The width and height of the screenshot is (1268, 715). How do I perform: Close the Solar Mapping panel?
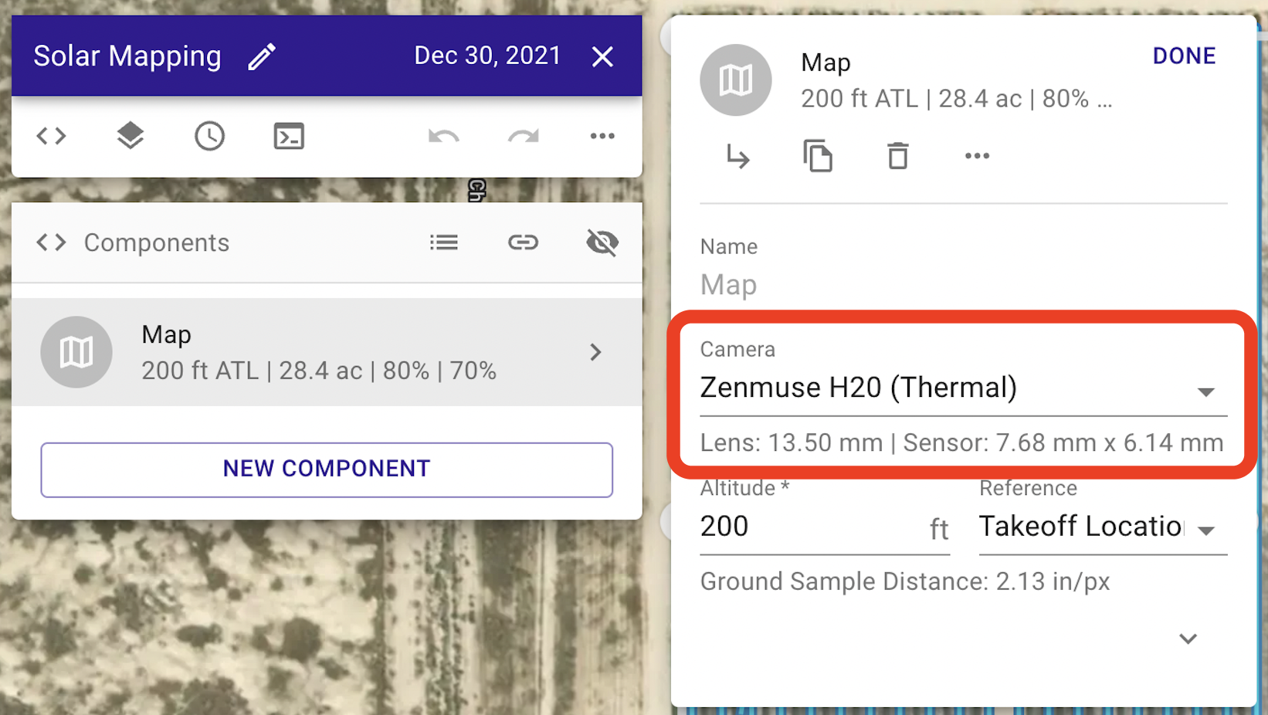tap(602, 56)
